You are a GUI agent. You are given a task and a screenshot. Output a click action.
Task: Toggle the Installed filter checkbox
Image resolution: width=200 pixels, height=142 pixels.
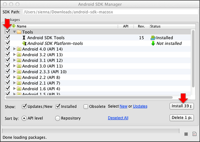pos(58,106)
